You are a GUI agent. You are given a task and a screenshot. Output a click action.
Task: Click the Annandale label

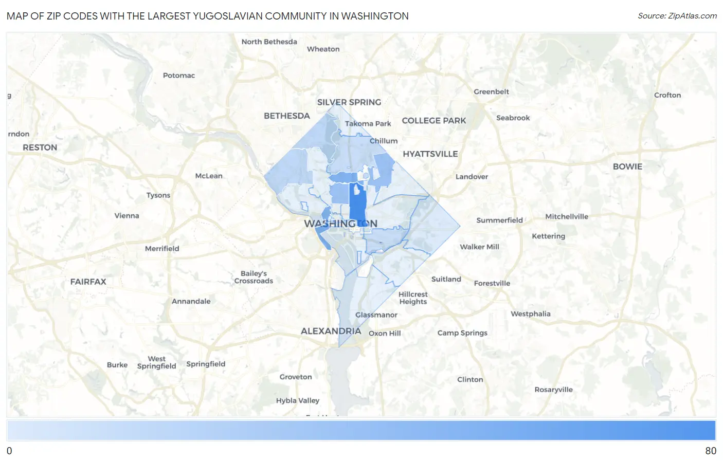click(191, 302)
